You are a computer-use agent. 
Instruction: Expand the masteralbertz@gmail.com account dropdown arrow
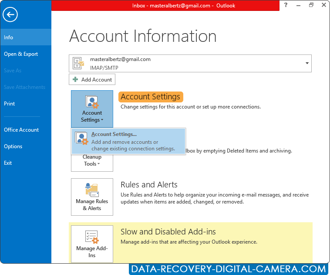tap(307, 63)
